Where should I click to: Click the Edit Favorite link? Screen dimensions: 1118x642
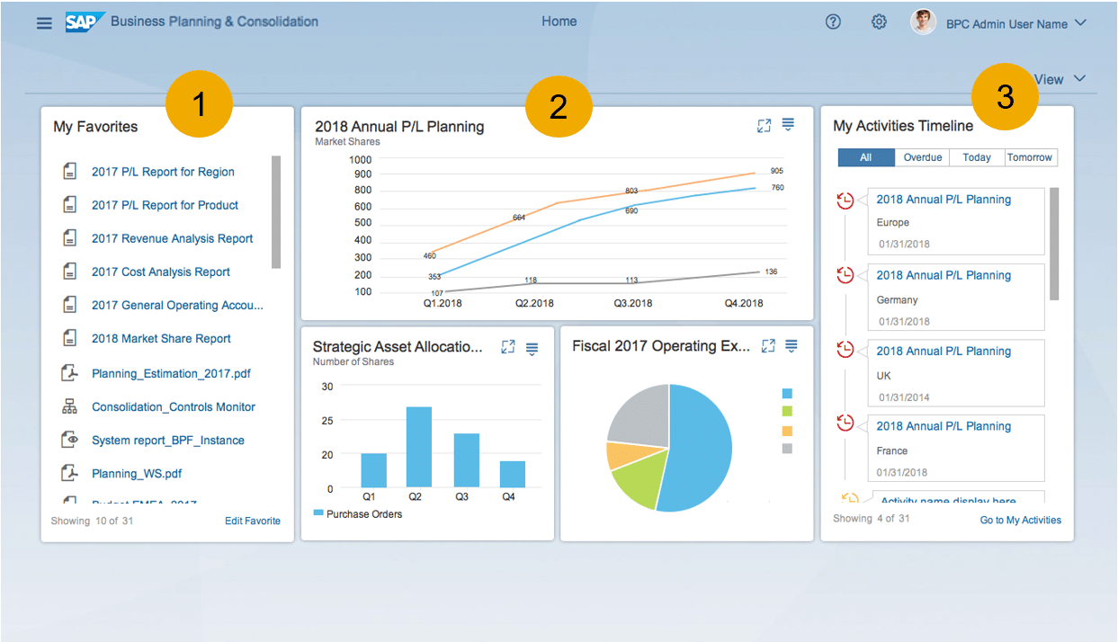(x=252, y=521)
